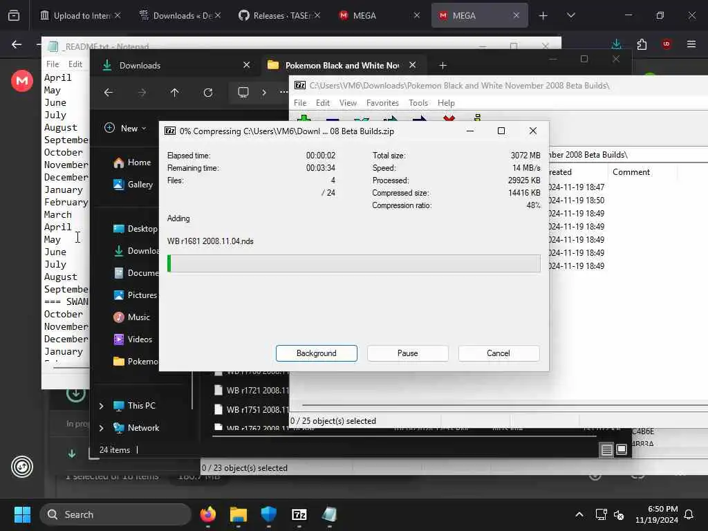Open Windows Start menu

click(x=22, y=514)
